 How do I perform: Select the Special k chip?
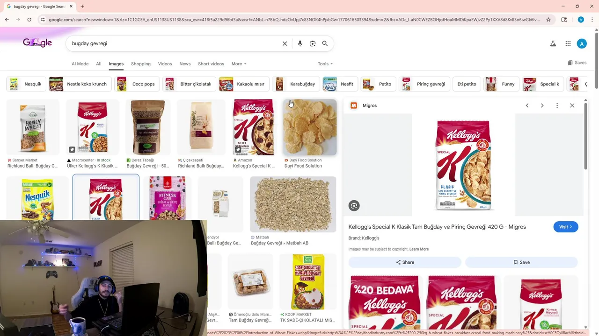click(x=543, y=84)
